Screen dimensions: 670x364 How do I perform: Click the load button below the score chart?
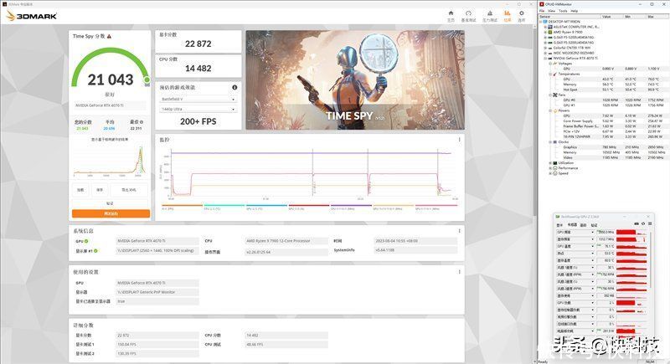click(x=80, y=190)
